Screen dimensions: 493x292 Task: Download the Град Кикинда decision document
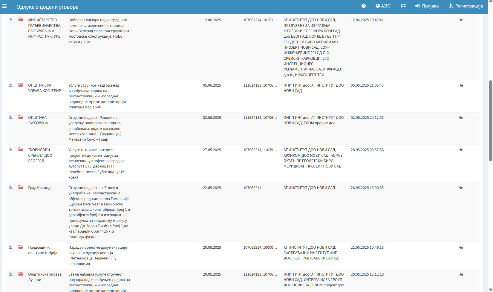point(11,188)
